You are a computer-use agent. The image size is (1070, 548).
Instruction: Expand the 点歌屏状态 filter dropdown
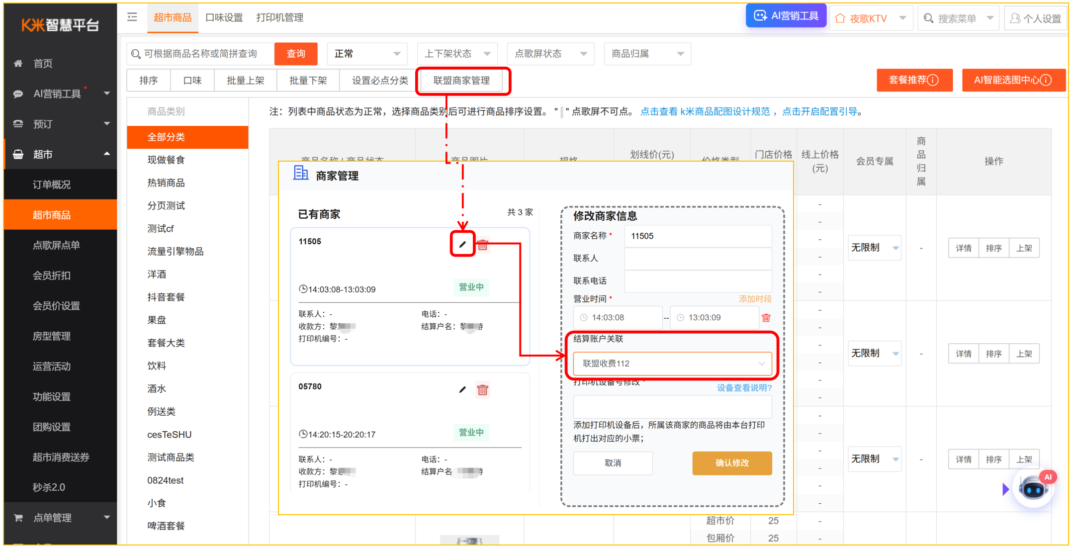550,54
